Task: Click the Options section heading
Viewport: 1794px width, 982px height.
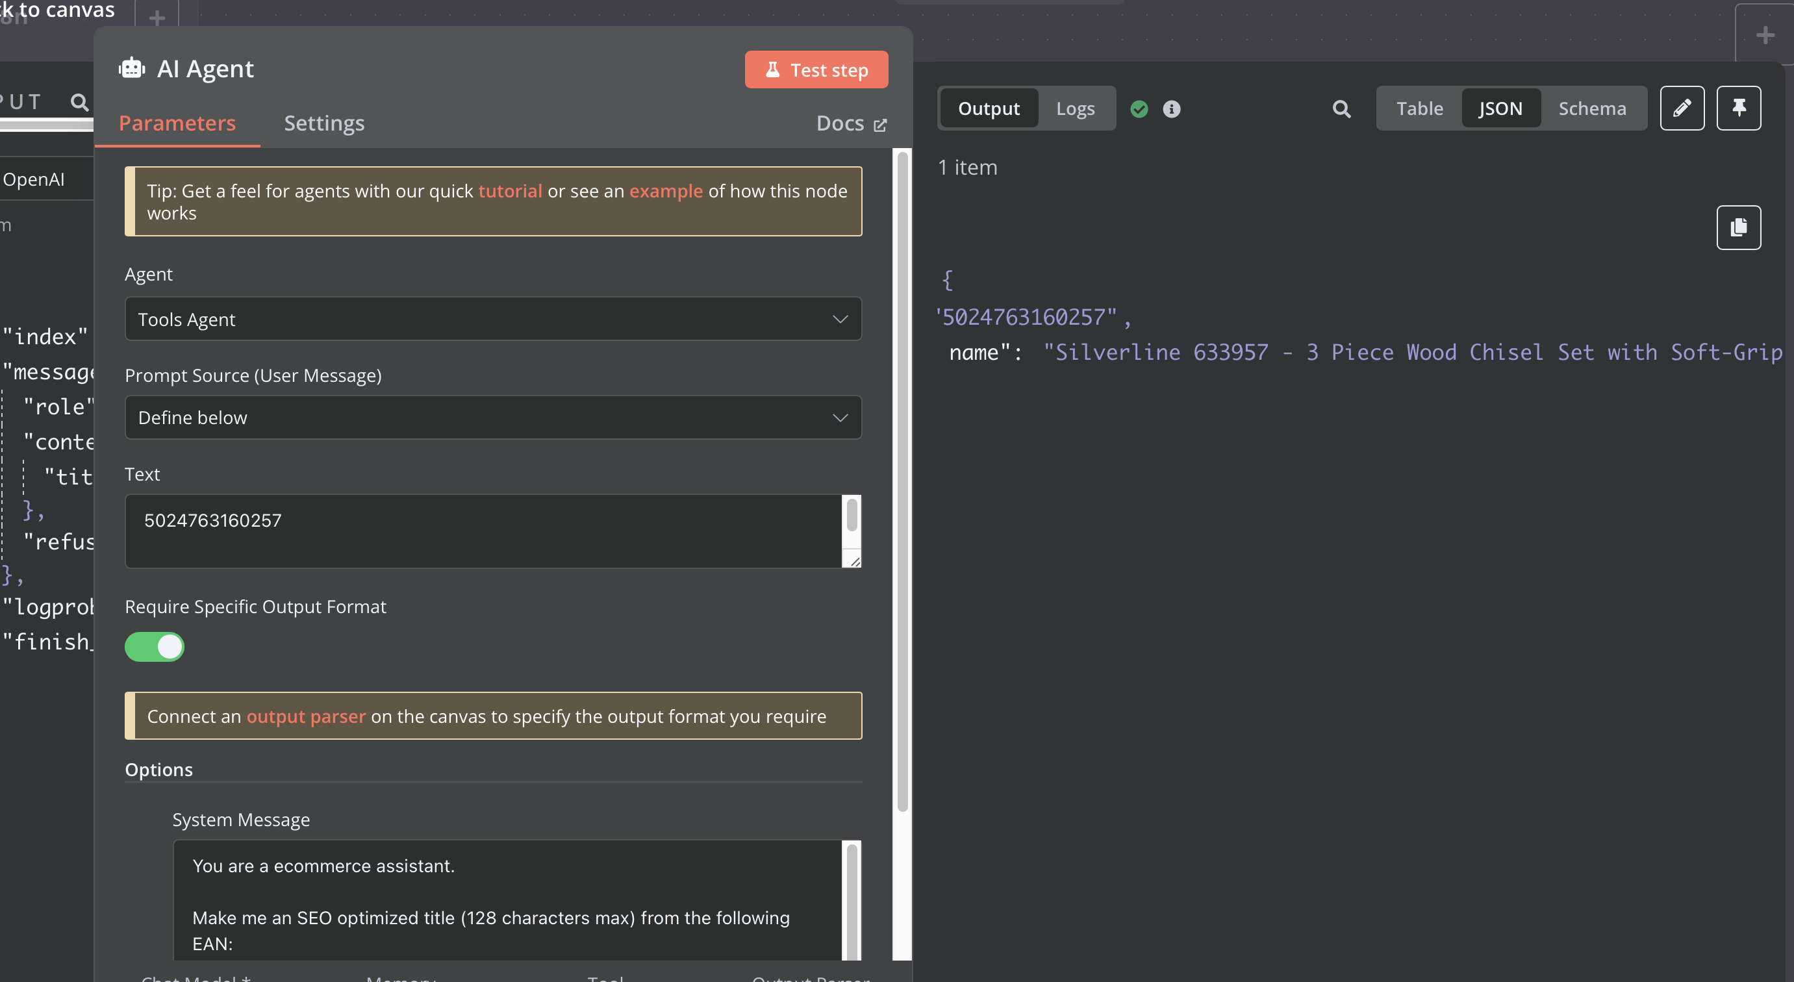Action: [x=158, y=770]
